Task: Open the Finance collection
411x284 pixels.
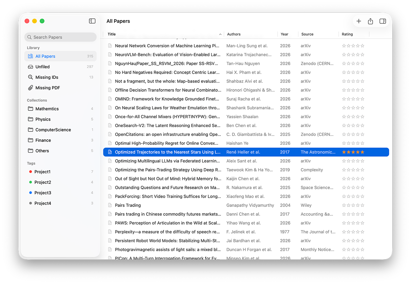Action: coord(61,140)
